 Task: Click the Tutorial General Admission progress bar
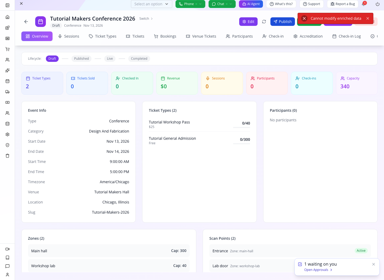(242, 144)
